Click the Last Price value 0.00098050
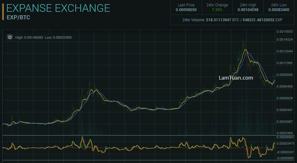Viewport: 297px width, 163px height. tap(186, 10)
